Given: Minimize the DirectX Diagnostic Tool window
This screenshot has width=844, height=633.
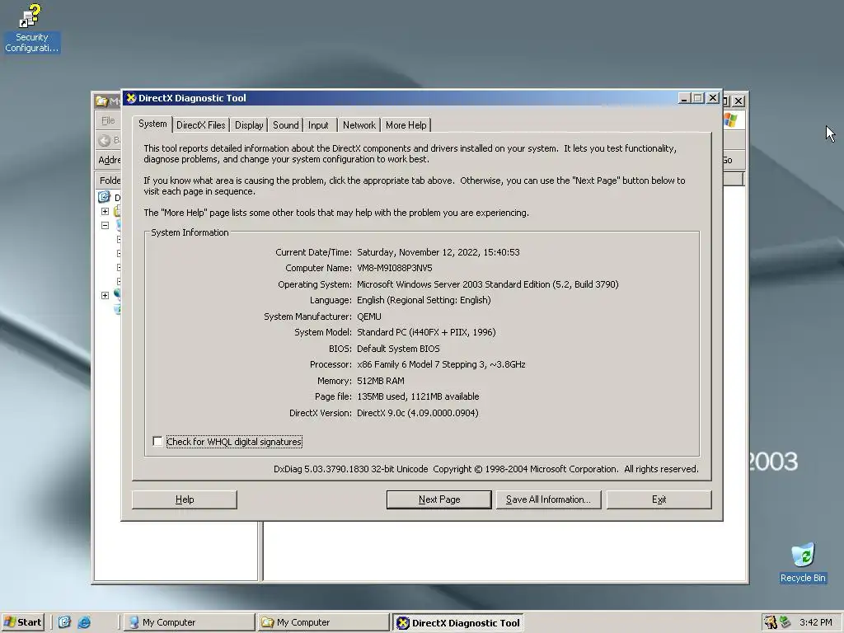Looking at the screenshot, I should [684, 98].
